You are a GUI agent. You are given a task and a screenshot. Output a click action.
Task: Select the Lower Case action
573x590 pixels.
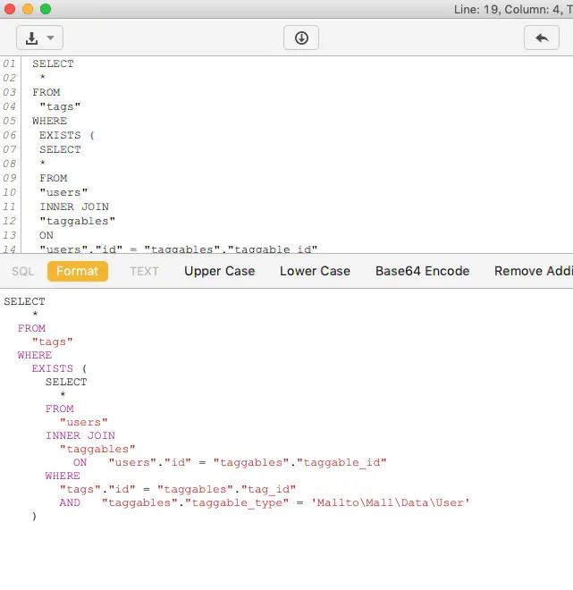point(315,271)
